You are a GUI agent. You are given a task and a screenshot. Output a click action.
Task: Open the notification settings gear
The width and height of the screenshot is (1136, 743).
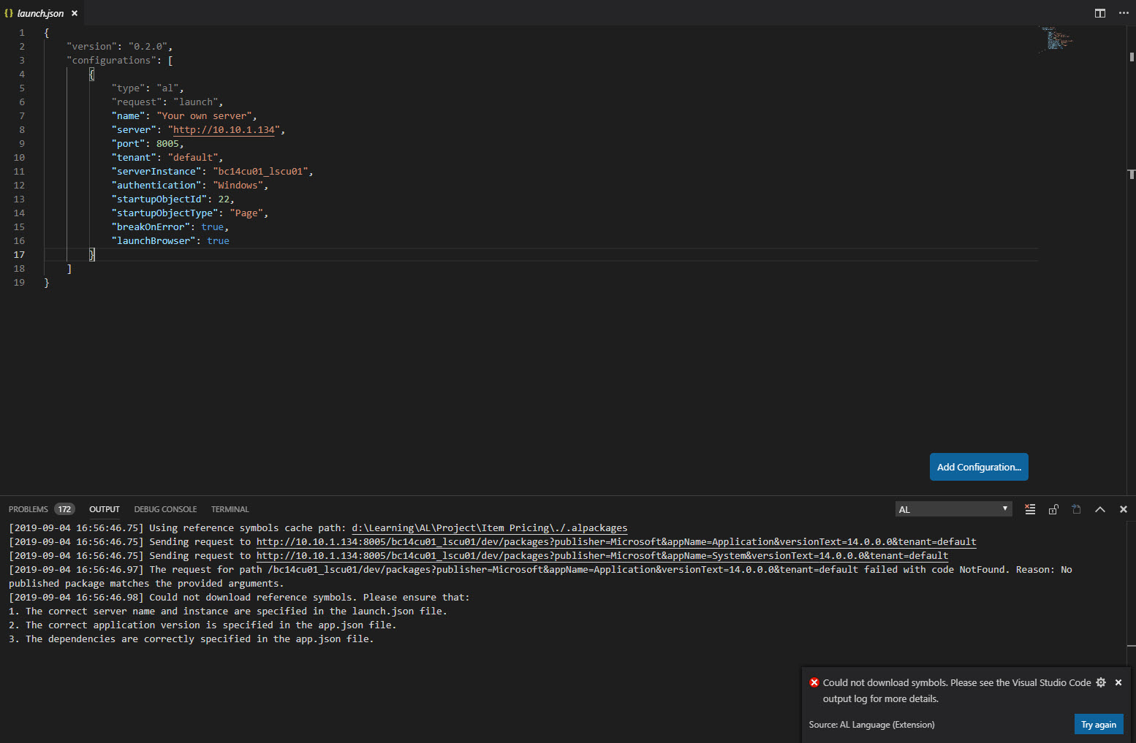(x=1101, y=682)
